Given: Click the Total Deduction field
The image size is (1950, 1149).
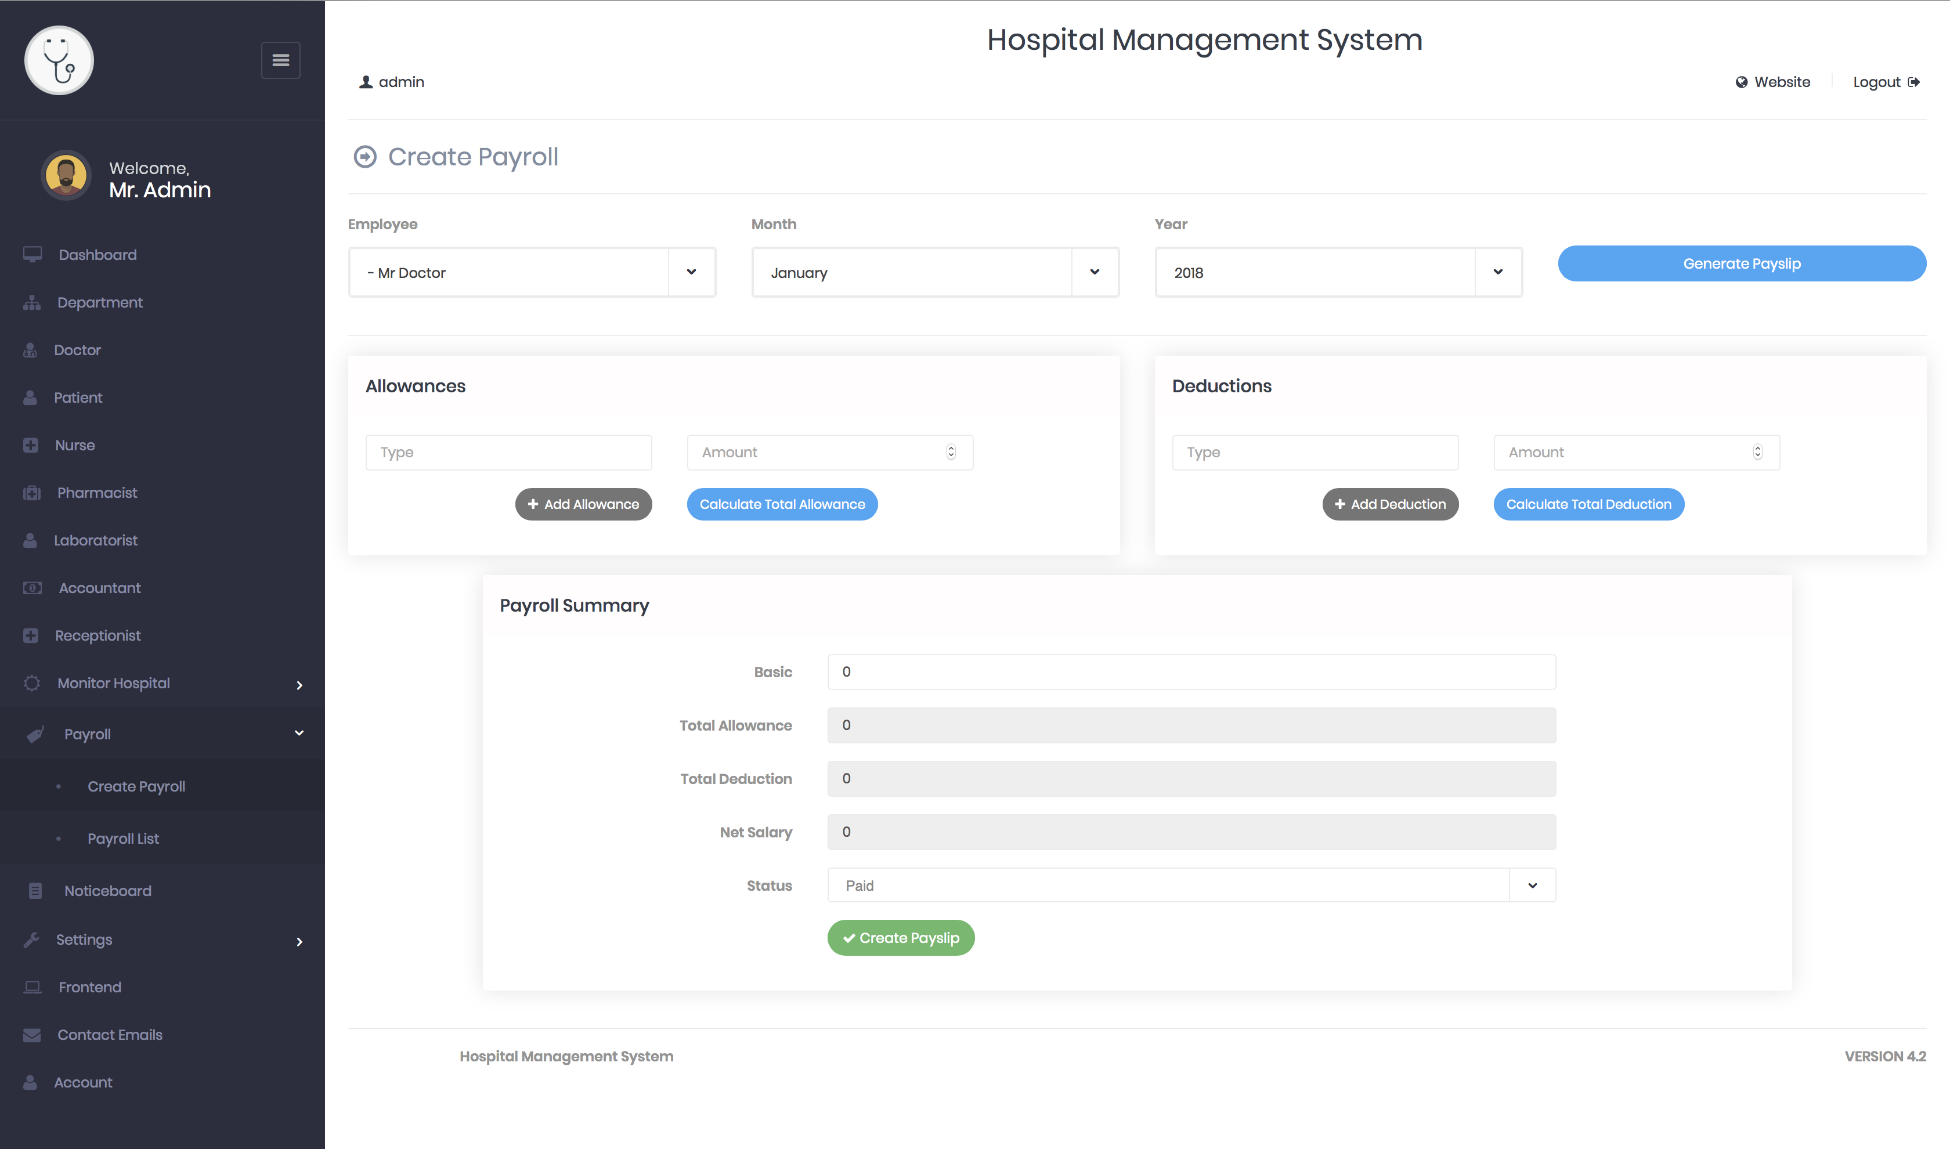Looking at the screenshot, I should 1191,779.
